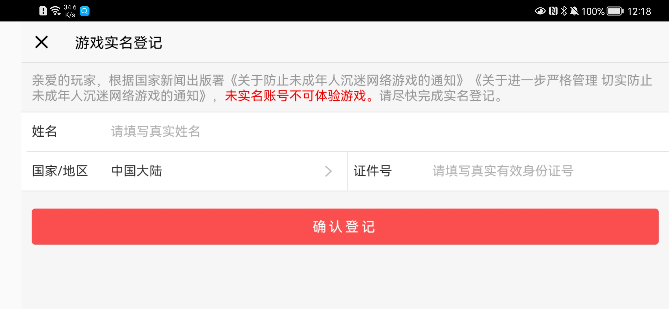
Task: Tap the 证件号 field label
Action: (x=373, y=171)
